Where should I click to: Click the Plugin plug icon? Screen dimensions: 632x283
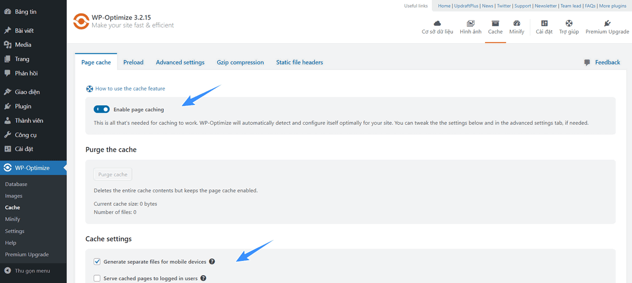tap(7, 106)
